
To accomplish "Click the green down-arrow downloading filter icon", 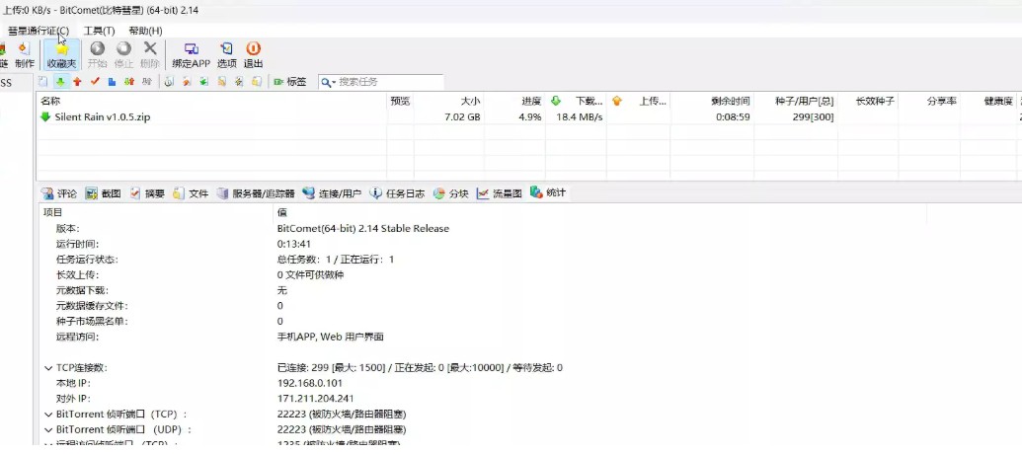I will tap(60, 82).
